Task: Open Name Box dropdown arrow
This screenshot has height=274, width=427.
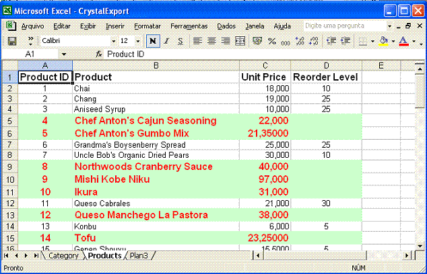Action: click(x=64, y=54)
